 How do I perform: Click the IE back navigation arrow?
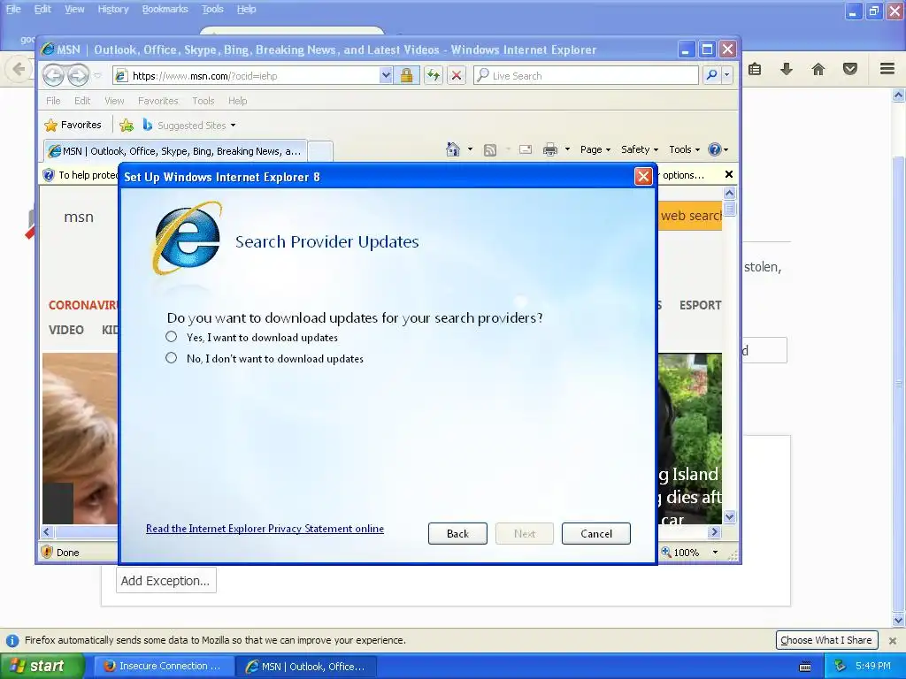[x=53, y=75]
